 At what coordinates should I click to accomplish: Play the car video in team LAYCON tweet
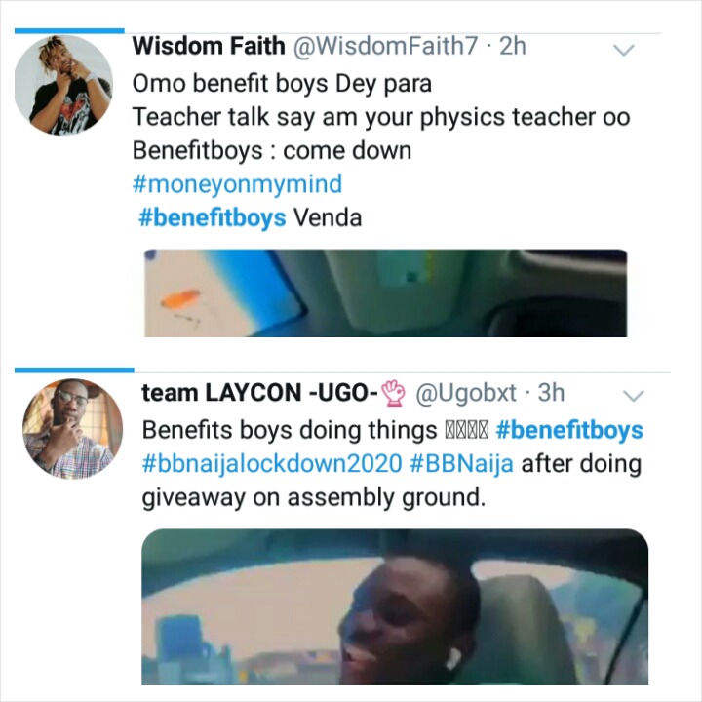point(395,606)
